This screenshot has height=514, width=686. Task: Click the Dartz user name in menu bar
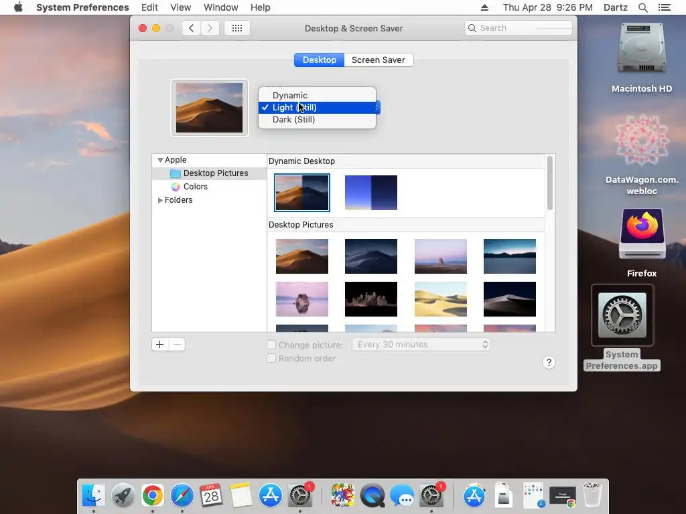click(x=615, y=7)
